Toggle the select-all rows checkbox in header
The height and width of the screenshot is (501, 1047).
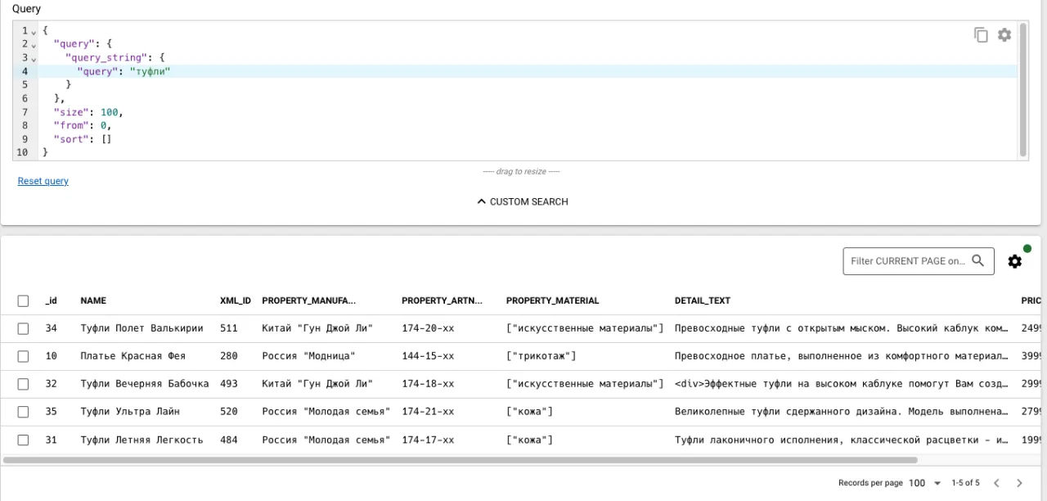click(x=23, y=300)
